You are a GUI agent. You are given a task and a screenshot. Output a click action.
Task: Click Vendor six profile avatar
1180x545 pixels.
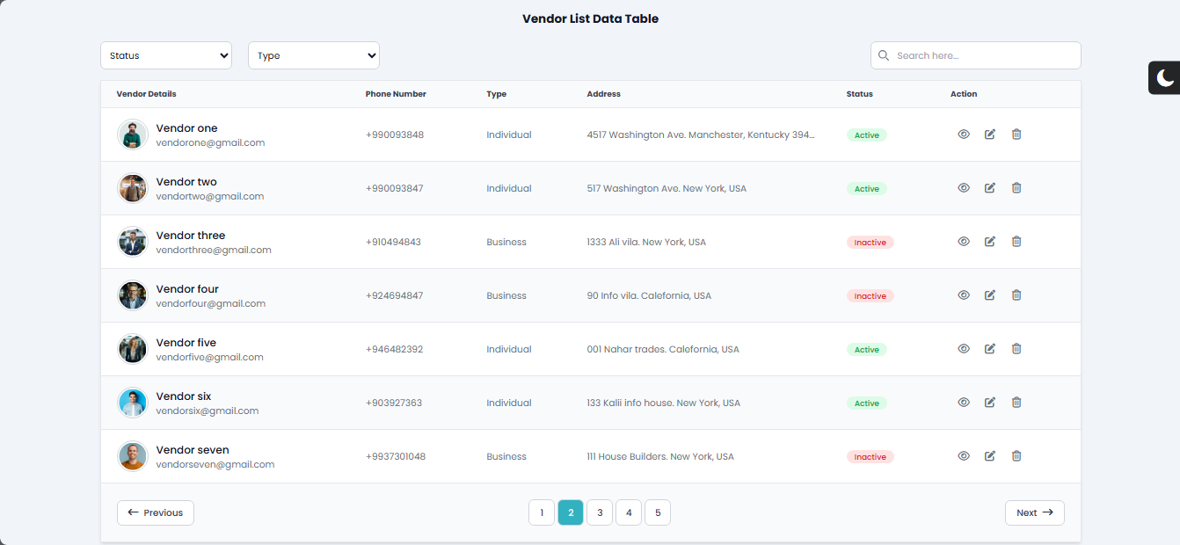pyautogui.click(x=133, y=403)
